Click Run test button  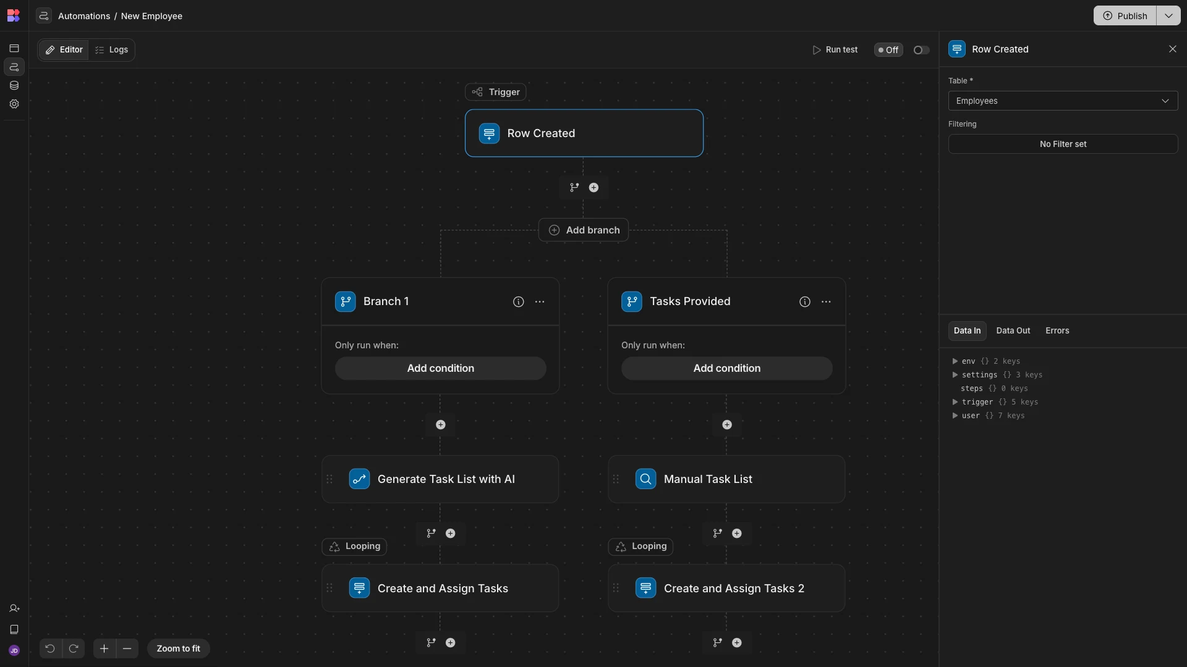835,50
